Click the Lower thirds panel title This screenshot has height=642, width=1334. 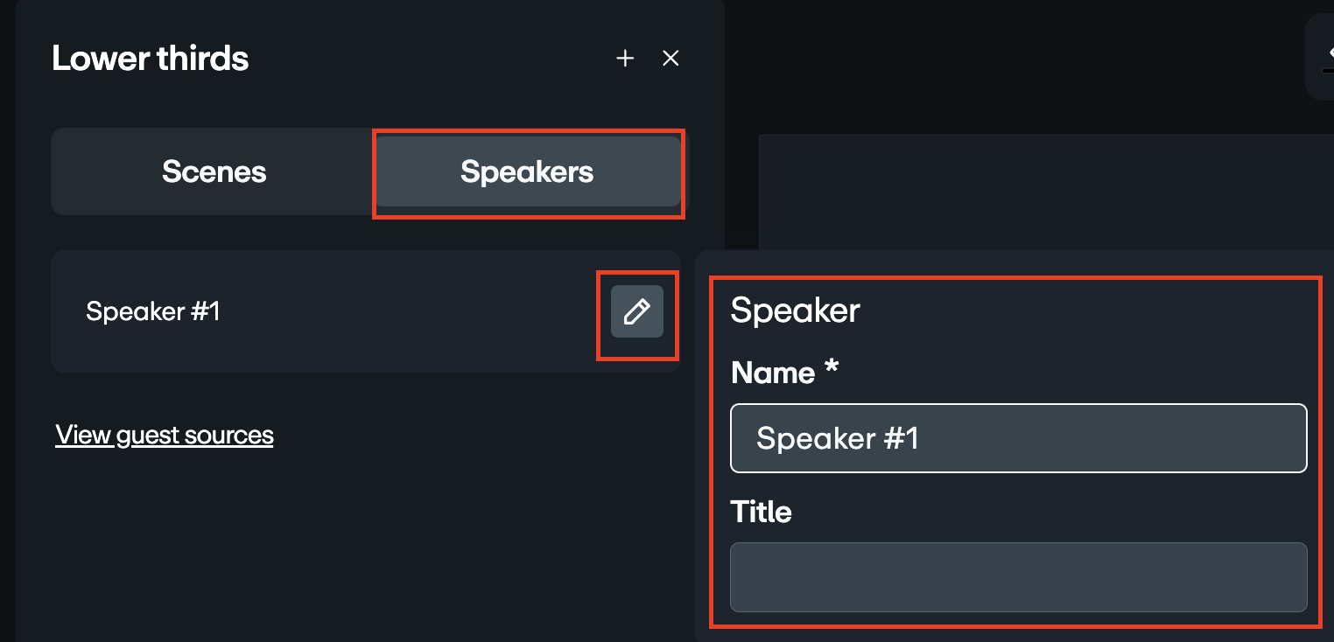pyautogui.click(x=151, y=58)
